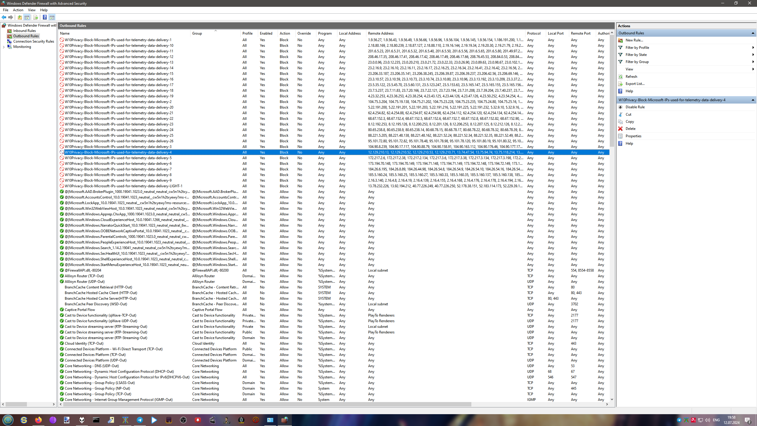Toggle Show/Hide Action Pane toolbar button

[x=52, y=17]
